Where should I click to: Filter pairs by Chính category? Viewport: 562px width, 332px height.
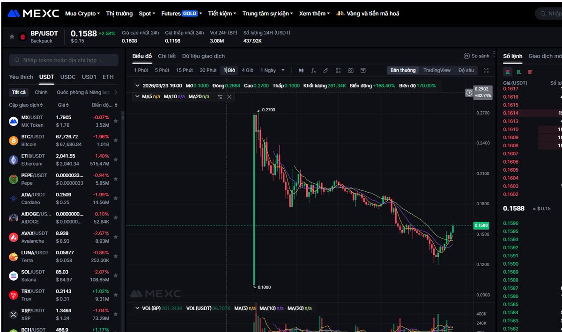point(41,92)
